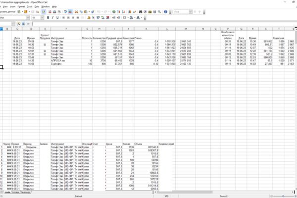Click the Spellcheck icon
This screenshot has height=198, width=297.
pyautogui.click(x=65, y=12)
